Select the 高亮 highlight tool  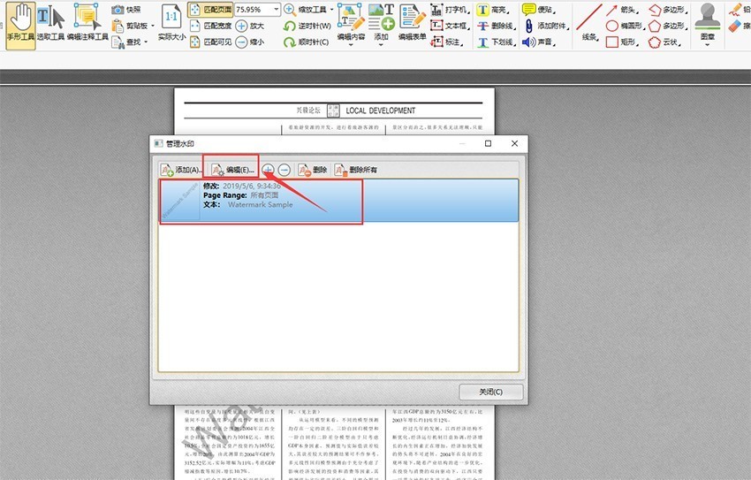pos(494,10)
